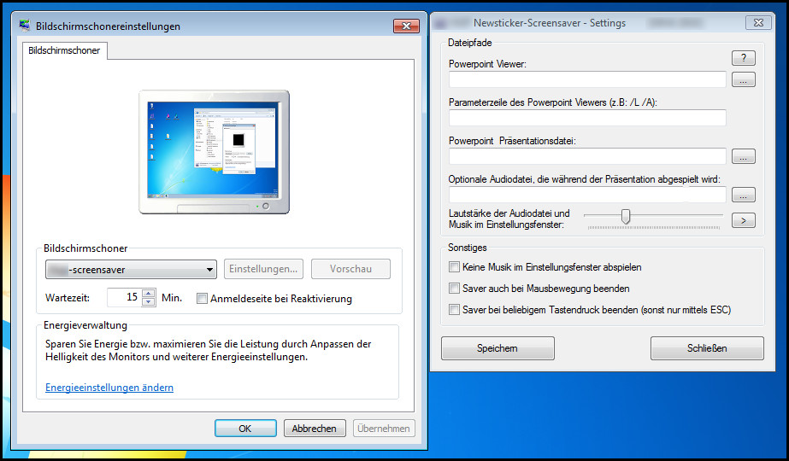Click the Bildschirmschonereinstellungen title bar icon
This screenshot has height=461, width=789.
[25, 26]
